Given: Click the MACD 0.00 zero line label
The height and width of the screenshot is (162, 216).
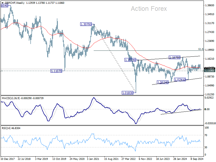Looking at the screenshot, I should point(207,109).
